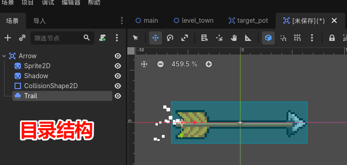The image size is (347, 165).
Task: Add a new child node
Action: coord(8,38)
